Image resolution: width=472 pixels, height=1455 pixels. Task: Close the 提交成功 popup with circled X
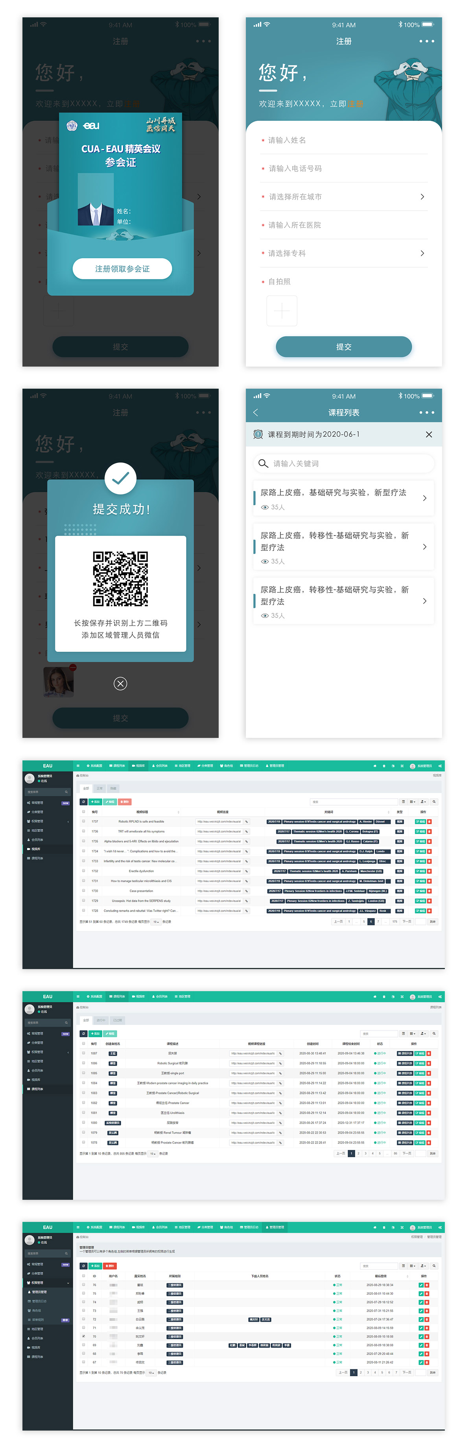[120, 684]
